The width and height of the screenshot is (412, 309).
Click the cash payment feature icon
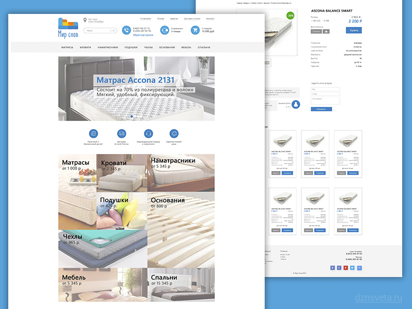[93, 133]
